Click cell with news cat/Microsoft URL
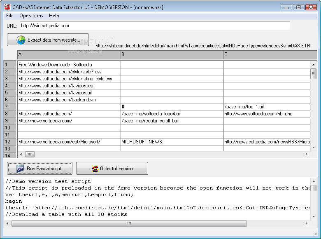Image resolution: width=321 pixels, height=239 pixels. click(x=69, y=142)
